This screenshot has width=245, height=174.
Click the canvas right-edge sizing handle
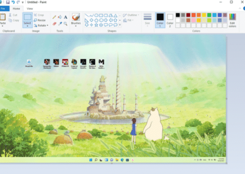coord(226,99)
